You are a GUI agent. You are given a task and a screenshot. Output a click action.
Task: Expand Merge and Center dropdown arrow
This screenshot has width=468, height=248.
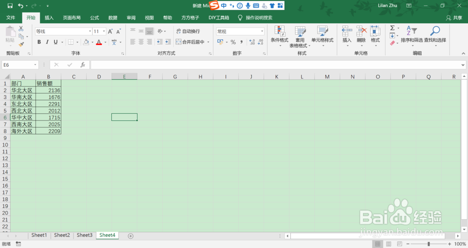(x=208, y=42)
